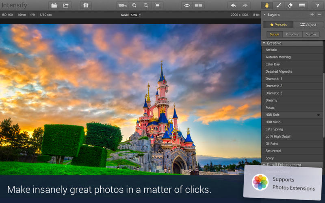Click the fit to screen icon
This screenshot has height=203, width=325.
pyautogui.click(x=158, y=5)
